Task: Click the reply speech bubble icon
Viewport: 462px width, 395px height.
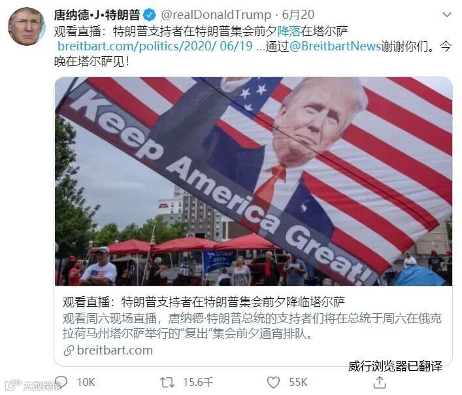Action: pos(61,383)
